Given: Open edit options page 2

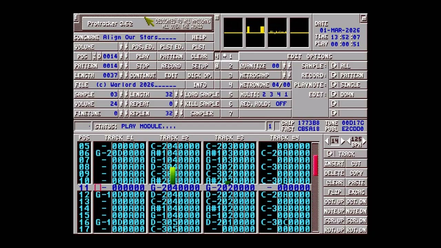Looking at the screenshot, I should [x=229, y=66].
